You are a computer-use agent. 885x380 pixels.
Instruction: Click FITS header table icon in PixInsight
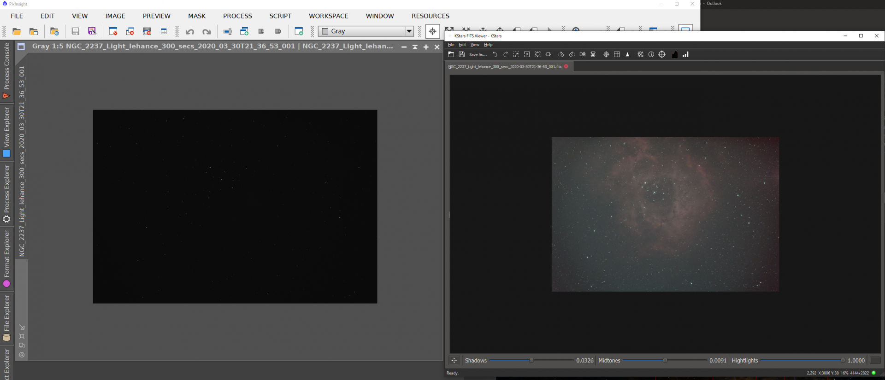point(164,31)
